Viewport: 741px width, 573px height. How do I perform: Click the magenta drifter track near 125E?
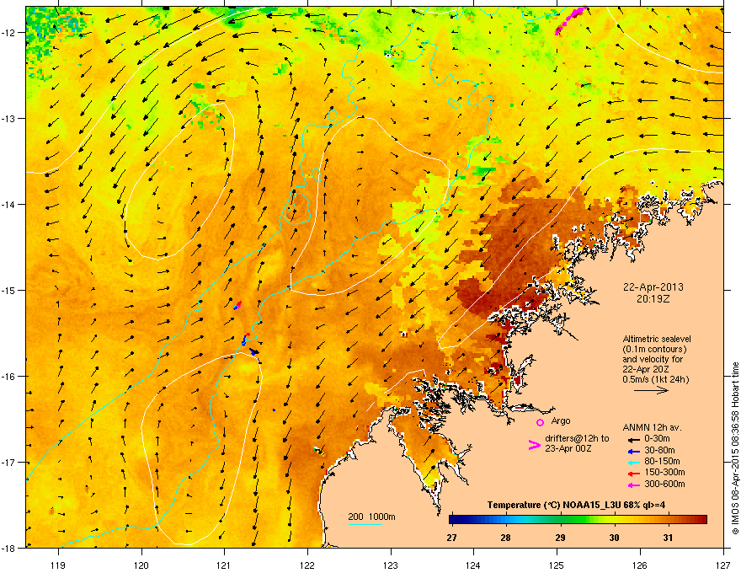tap(571, 20)
